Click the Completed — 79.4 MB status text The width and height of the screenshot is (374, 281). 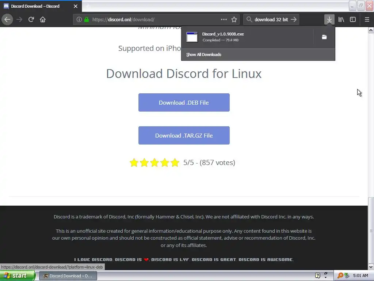pos(220,40)
